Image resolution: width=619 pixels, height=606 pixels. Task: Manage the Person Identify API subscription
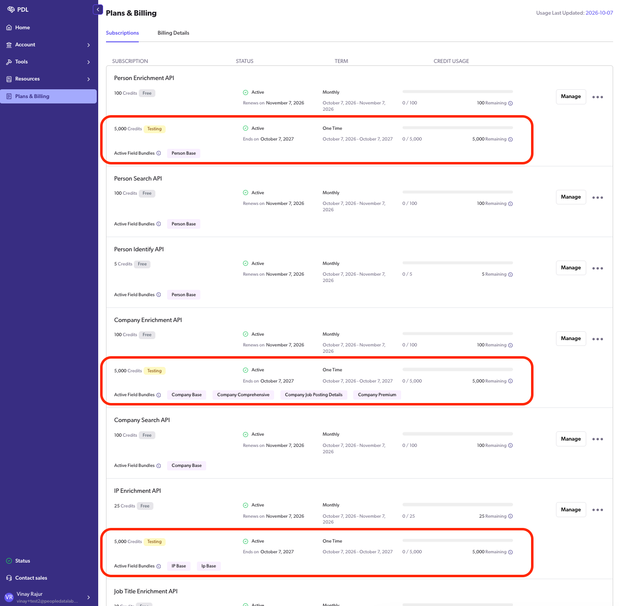pyautogui.click(x=571, y=268)
